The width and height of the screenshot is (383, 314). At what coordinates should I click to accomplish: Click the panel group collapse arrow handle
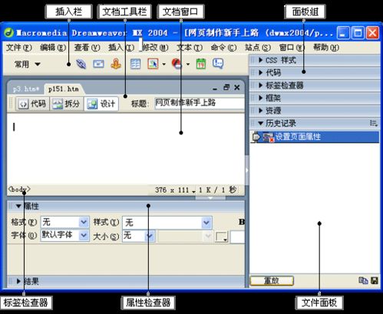click(x=246, y=170)
